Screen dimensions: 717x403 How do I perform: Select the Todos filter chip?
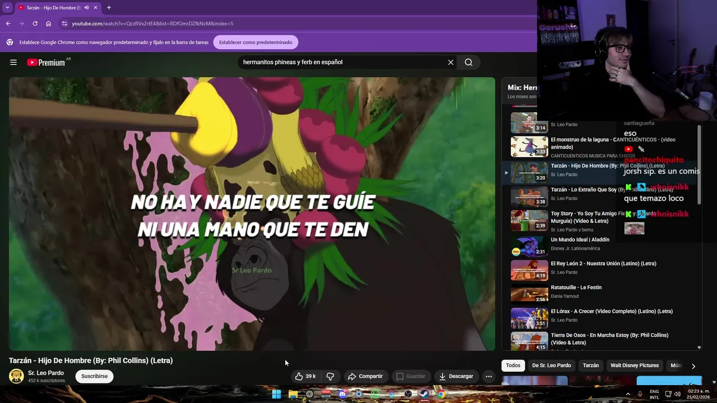click(x=513, y=365)
